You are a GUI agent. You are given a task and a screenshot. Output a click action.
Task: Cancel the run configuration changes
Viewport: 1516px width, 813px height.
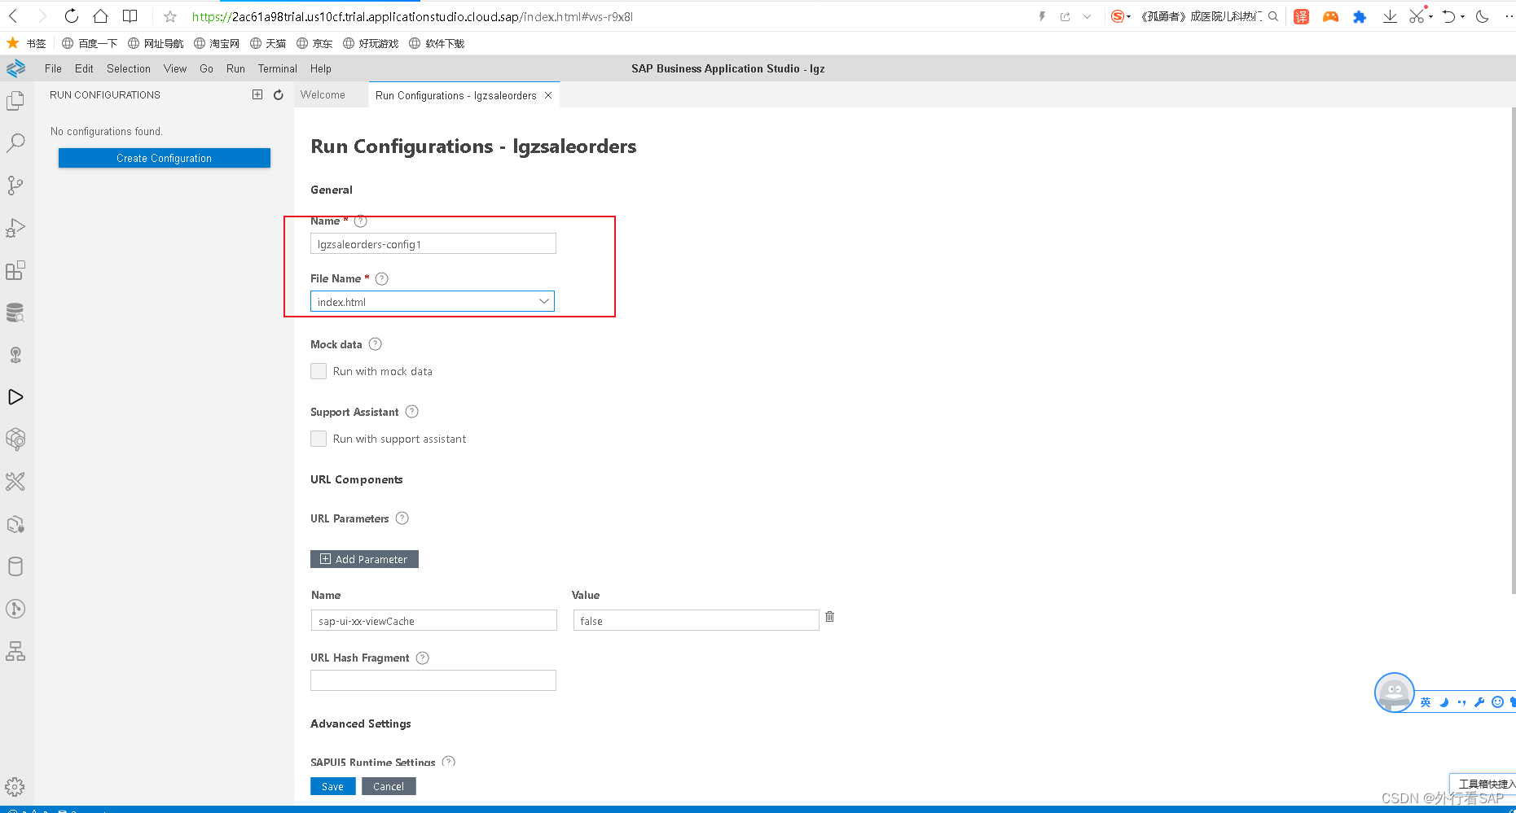click(x=389, y=786)
